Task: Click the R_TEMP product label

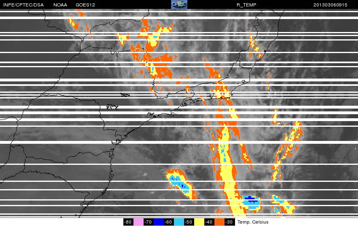Action: 246,5
